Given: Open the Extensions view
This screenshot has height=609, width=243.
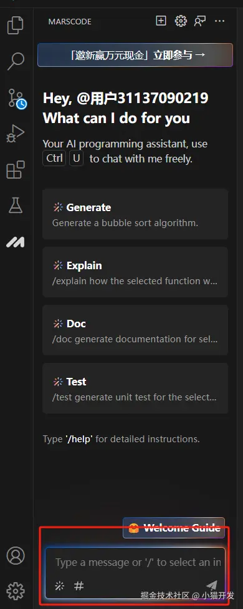Looking at the screenshot, I should click(16, 169).
